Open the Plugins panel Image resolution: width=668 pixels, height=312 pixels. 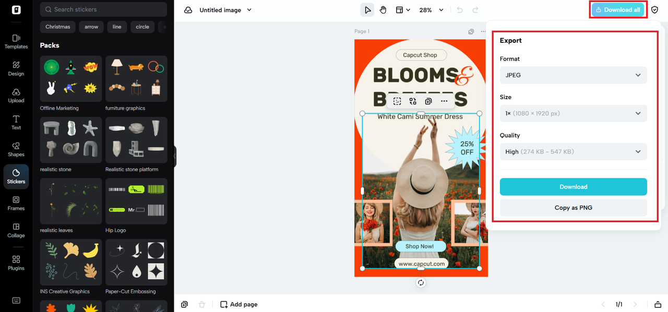(16, 263)
